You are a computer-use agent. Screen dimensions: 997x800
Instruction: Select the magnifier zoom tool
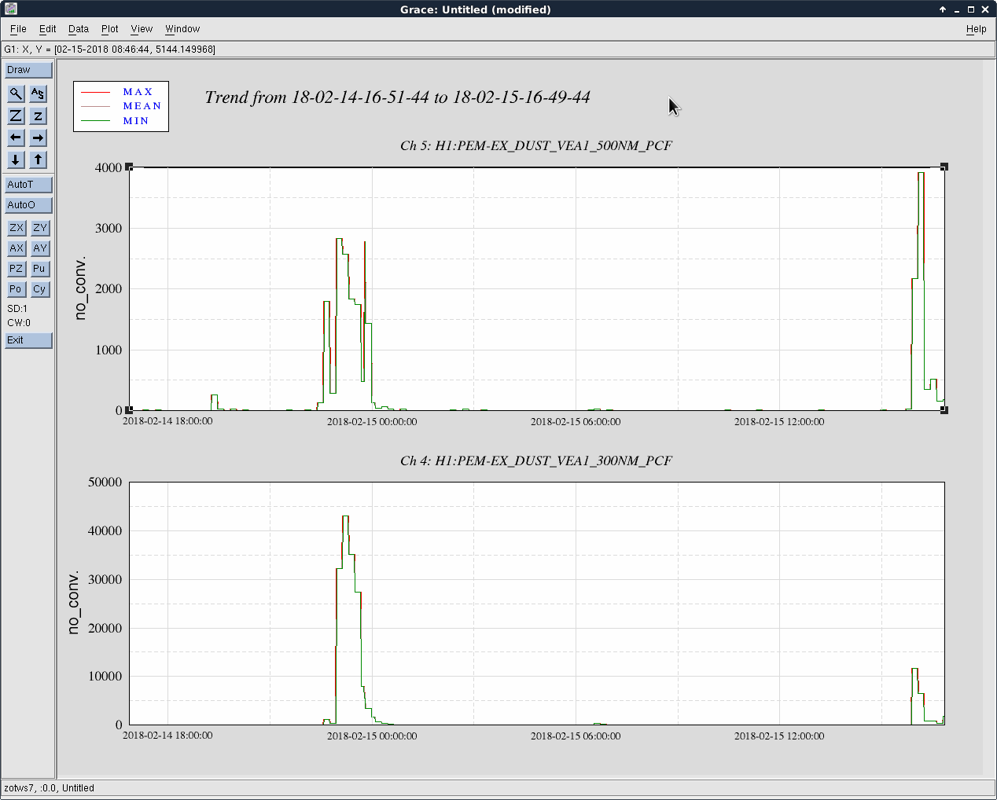[x=16, y=94]
